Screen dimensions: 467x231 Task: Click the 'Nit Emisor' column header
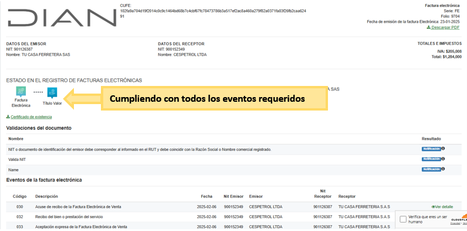233,196
